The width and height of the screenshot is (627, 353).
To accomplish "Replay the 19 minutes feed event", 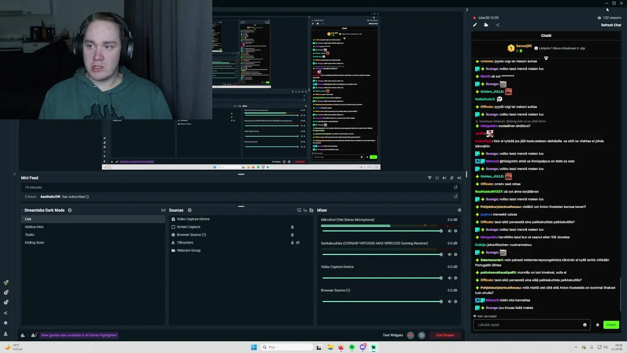I will pyautogui.click(x=456, y=187).
